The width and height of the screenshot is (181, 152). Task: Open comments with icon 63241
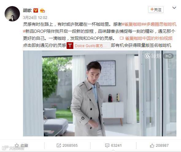click(114, 146)
